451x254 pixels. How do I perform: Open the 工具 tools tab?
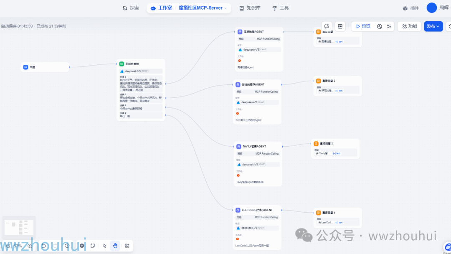tap(281, 8)
